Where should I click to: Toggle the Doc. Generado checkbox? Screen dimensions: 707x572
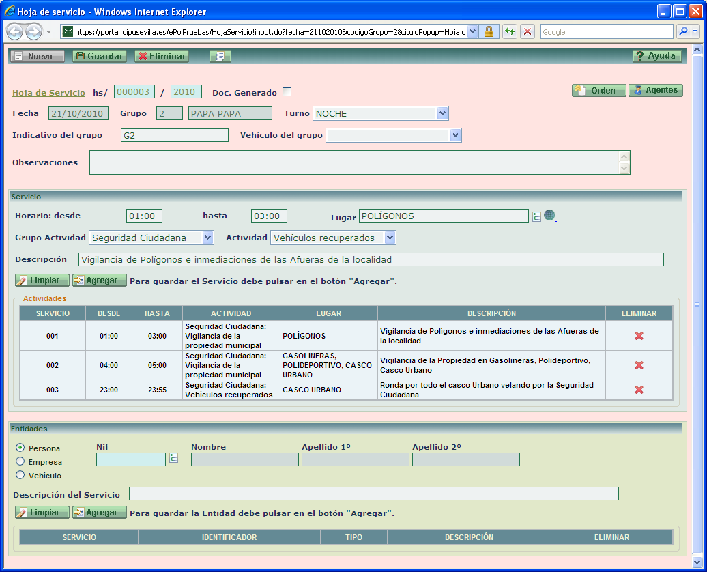pyautogui.click(x=287, y=92)
